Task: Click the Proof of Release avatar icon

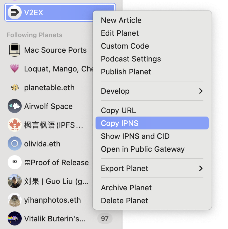Action: click(14, 163)
